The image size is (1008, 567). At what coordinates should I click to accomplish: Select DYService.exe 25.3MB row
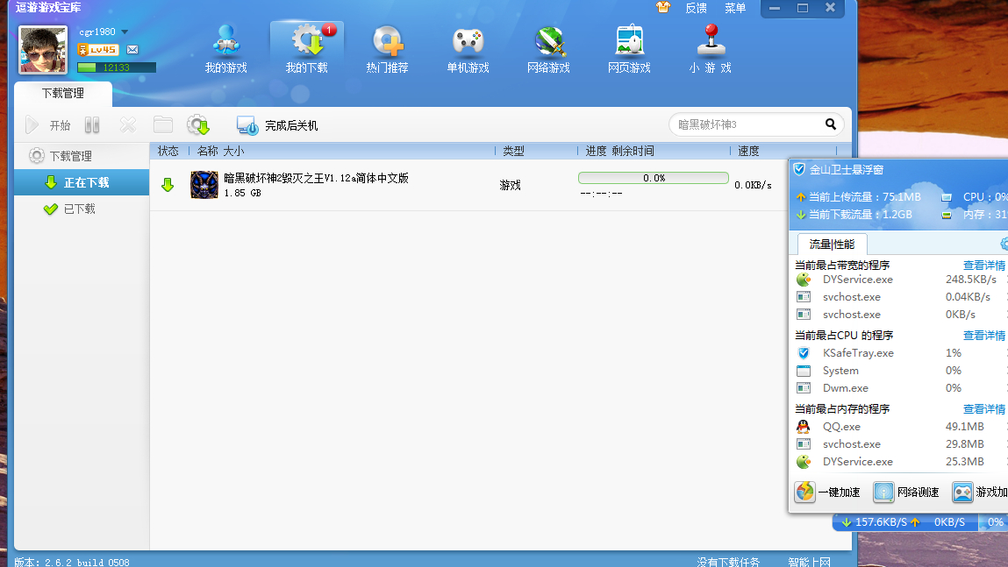pyautogui.click(x=899, y=462)
